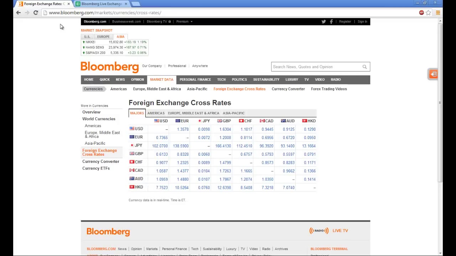Viewport: 456px width, 256px height.
Task: Open Chrome menu hamburger icon
Action: coord(438,12)
